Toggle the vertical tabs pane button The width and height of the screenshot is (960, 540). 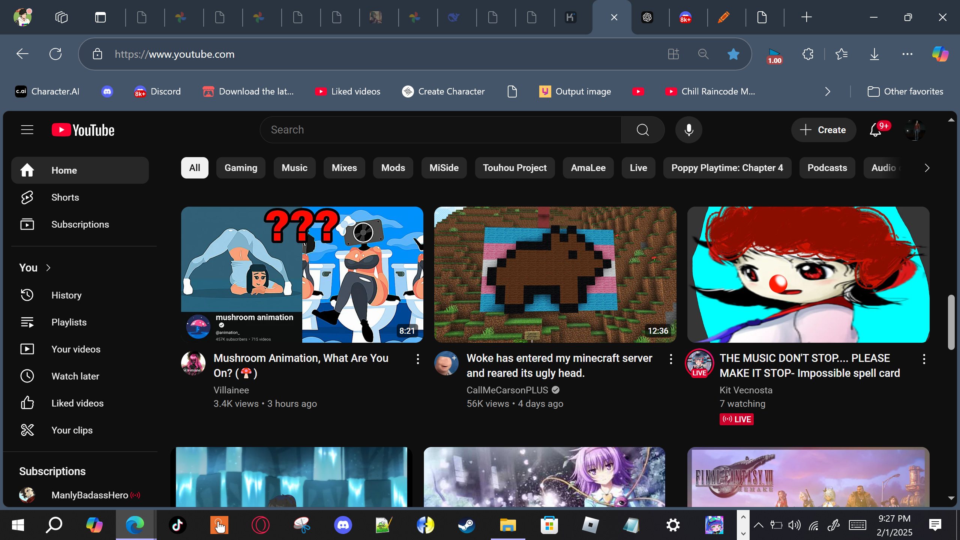click(100, 17)
